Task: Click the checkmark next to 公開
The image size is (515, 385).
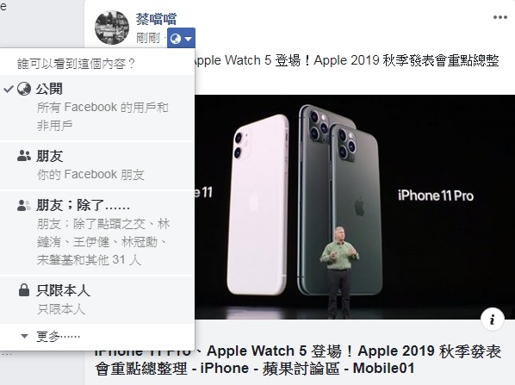Action: tap(9, 89)
